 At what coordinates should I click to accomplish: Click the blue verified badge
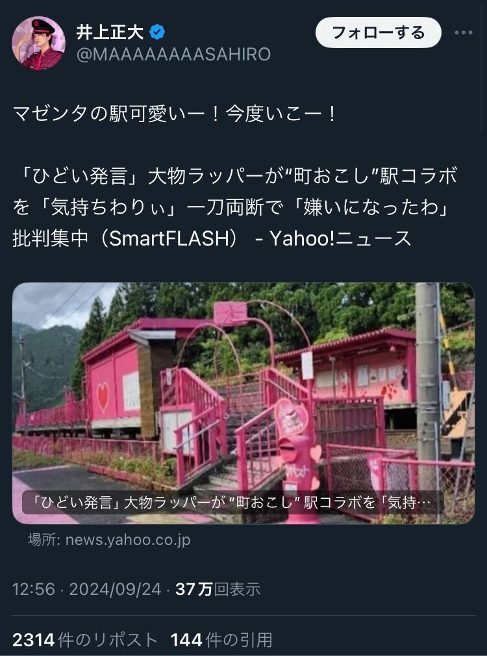[x=157, y=32]
